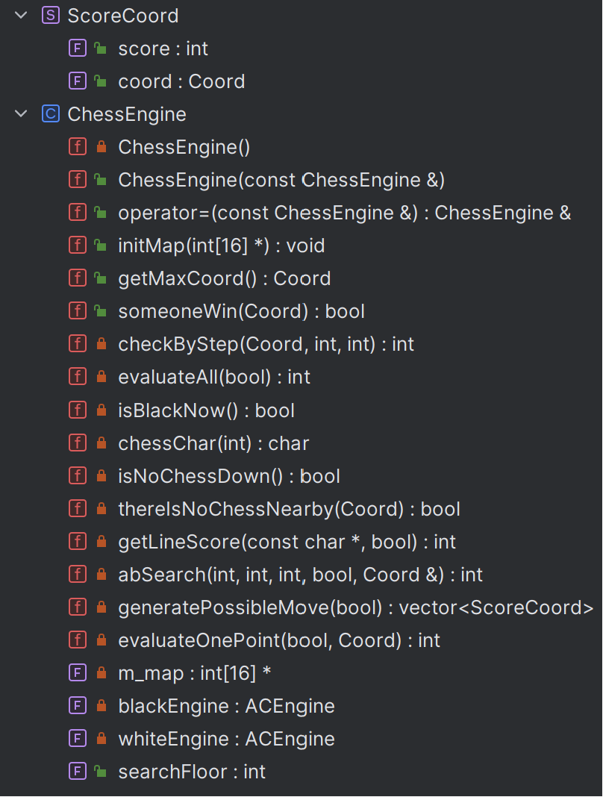
Task: Click the class icon beside ChessEngine
Action: pyautogui.click(x=50, y=114)
